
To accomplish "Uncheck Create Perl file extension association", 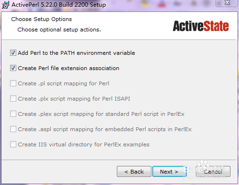I will click(x=13, y=68).
